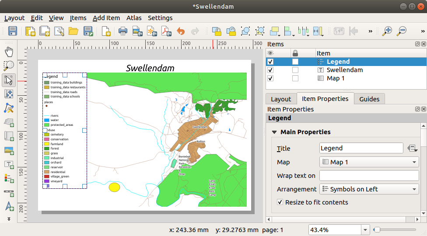Select the Legend item in Items list
Viewport: 427px width, 236px height.
coord(338,62)
